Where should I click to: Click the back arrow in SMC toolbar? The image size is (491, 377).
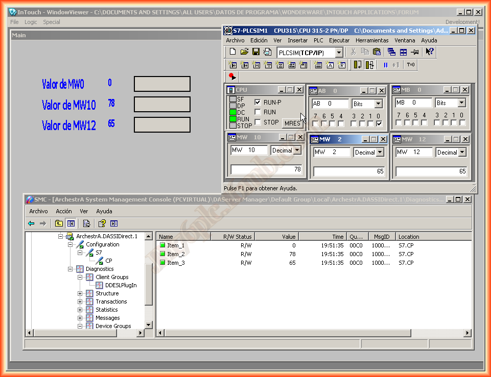[x=31, y=223]
